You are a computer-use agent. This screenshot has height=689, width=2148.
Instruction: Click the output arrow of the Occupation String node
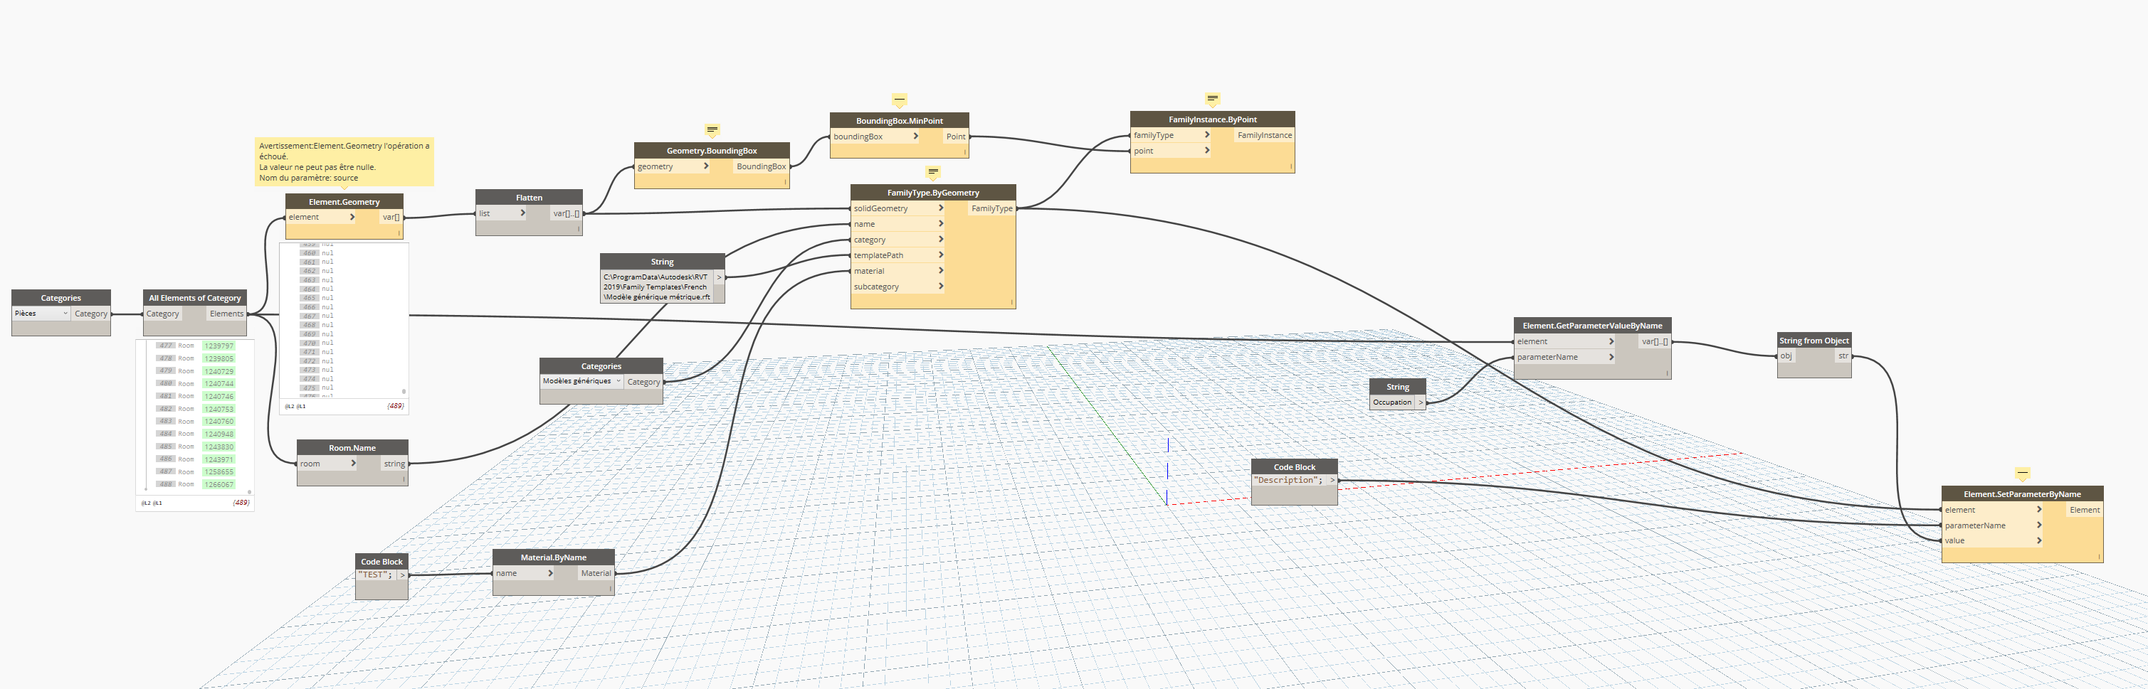1420,402
